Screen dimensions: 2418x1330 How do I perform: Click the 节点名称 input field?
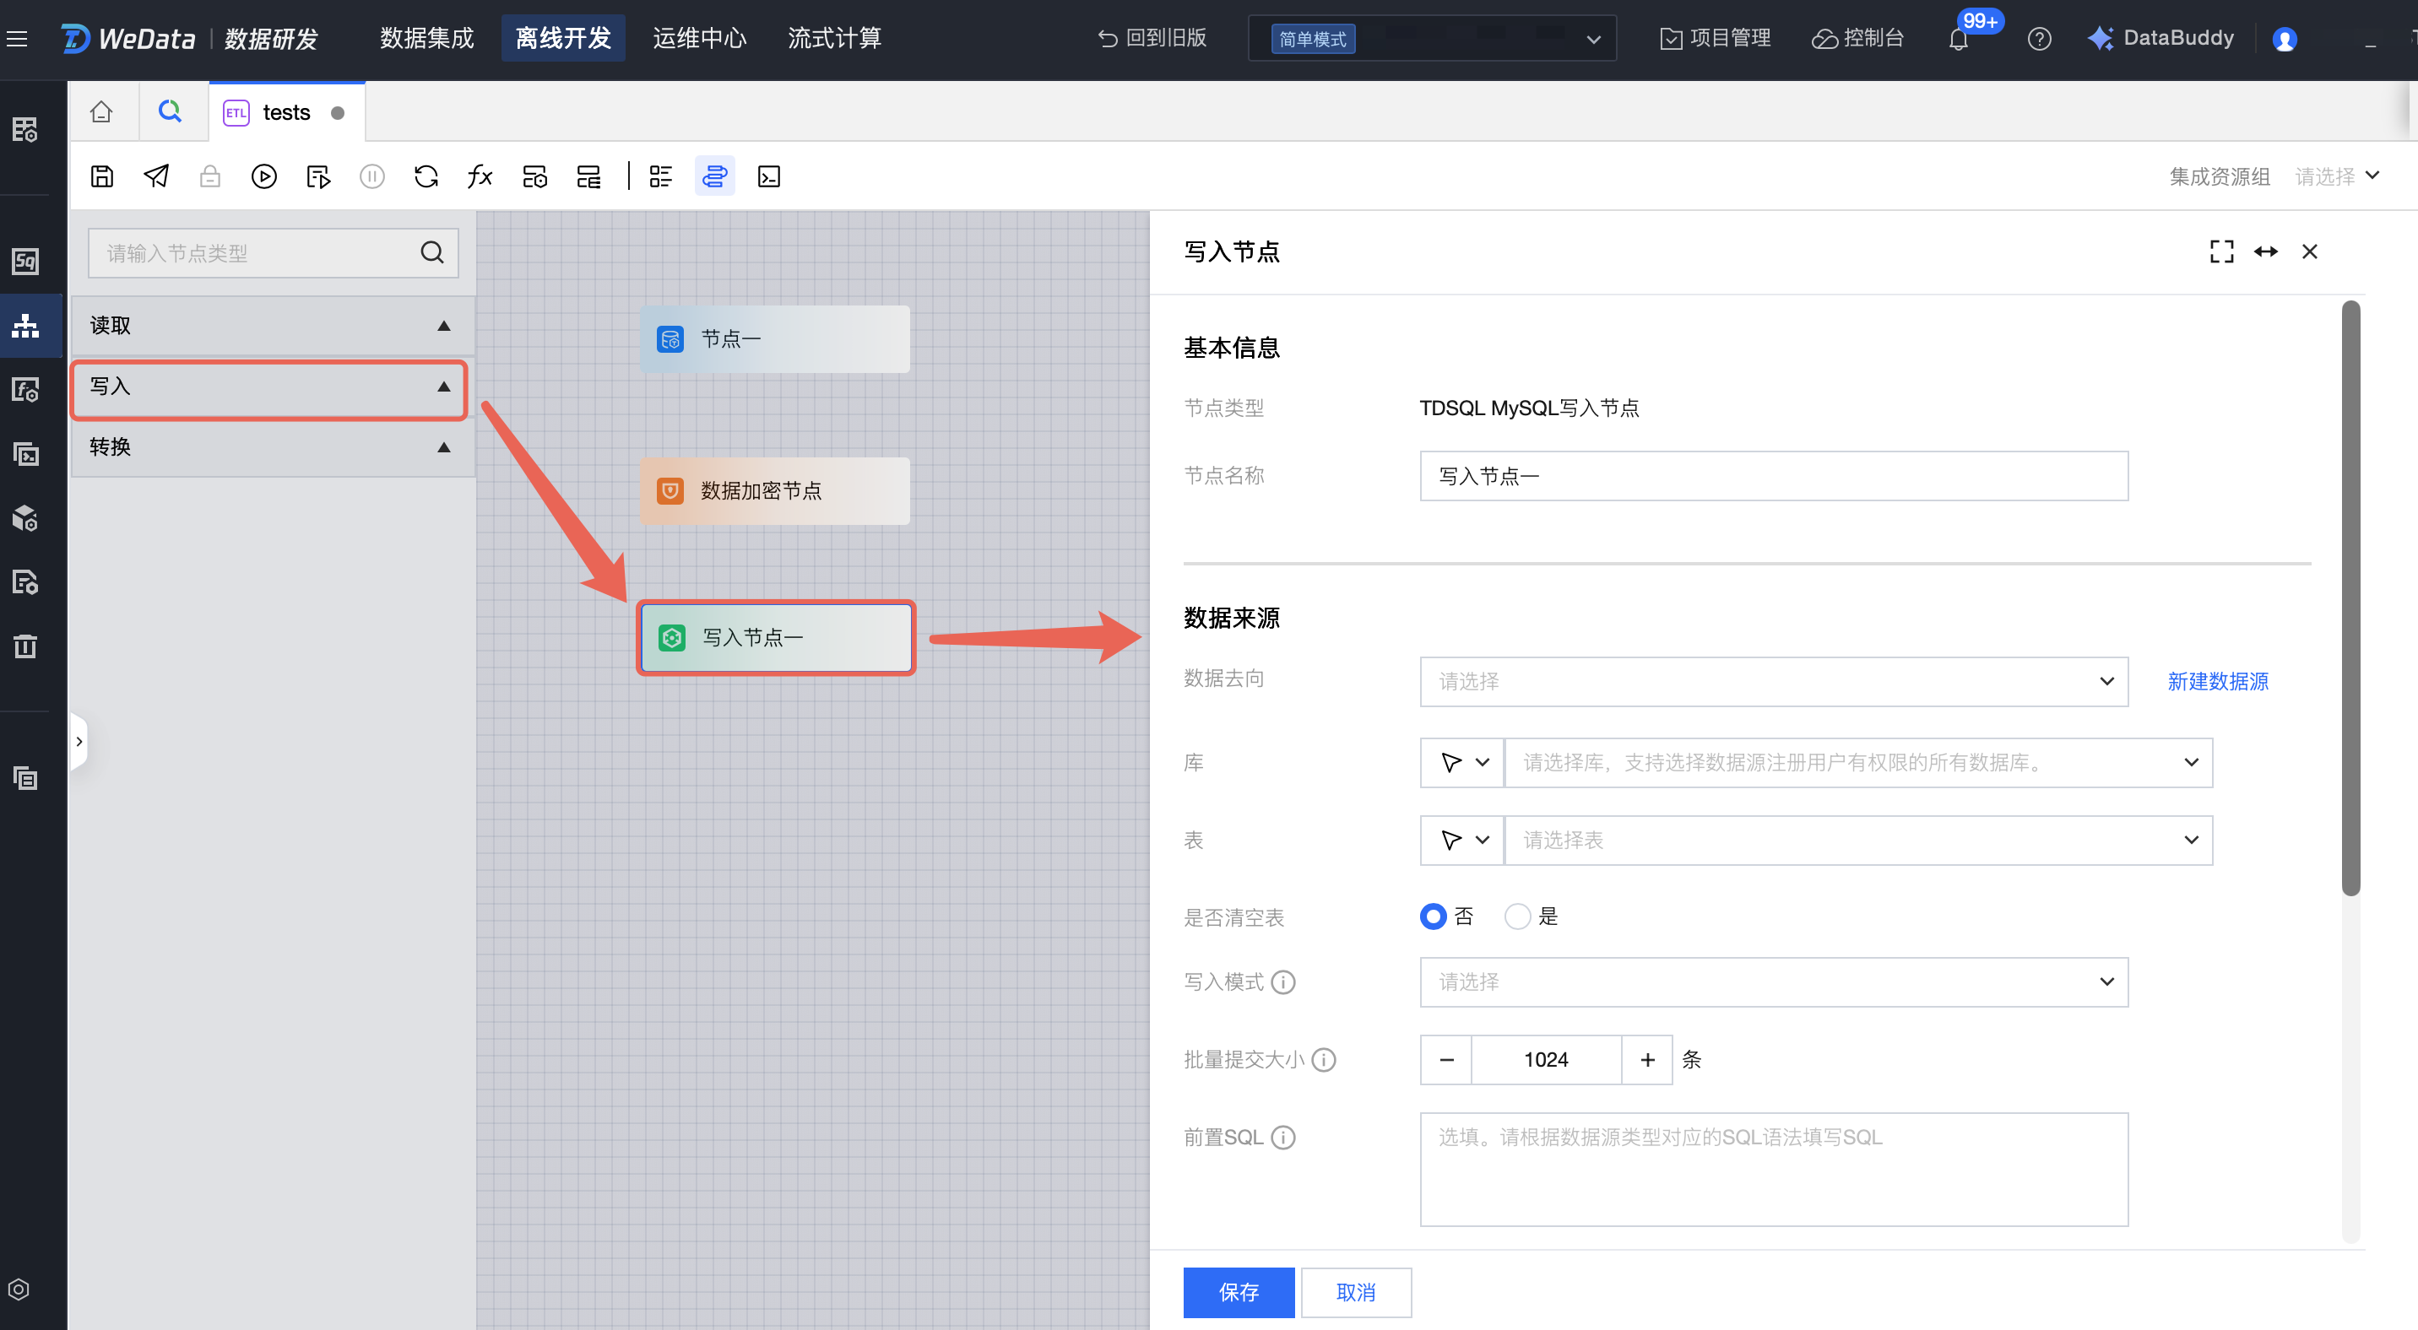[x=1772, y=477]
